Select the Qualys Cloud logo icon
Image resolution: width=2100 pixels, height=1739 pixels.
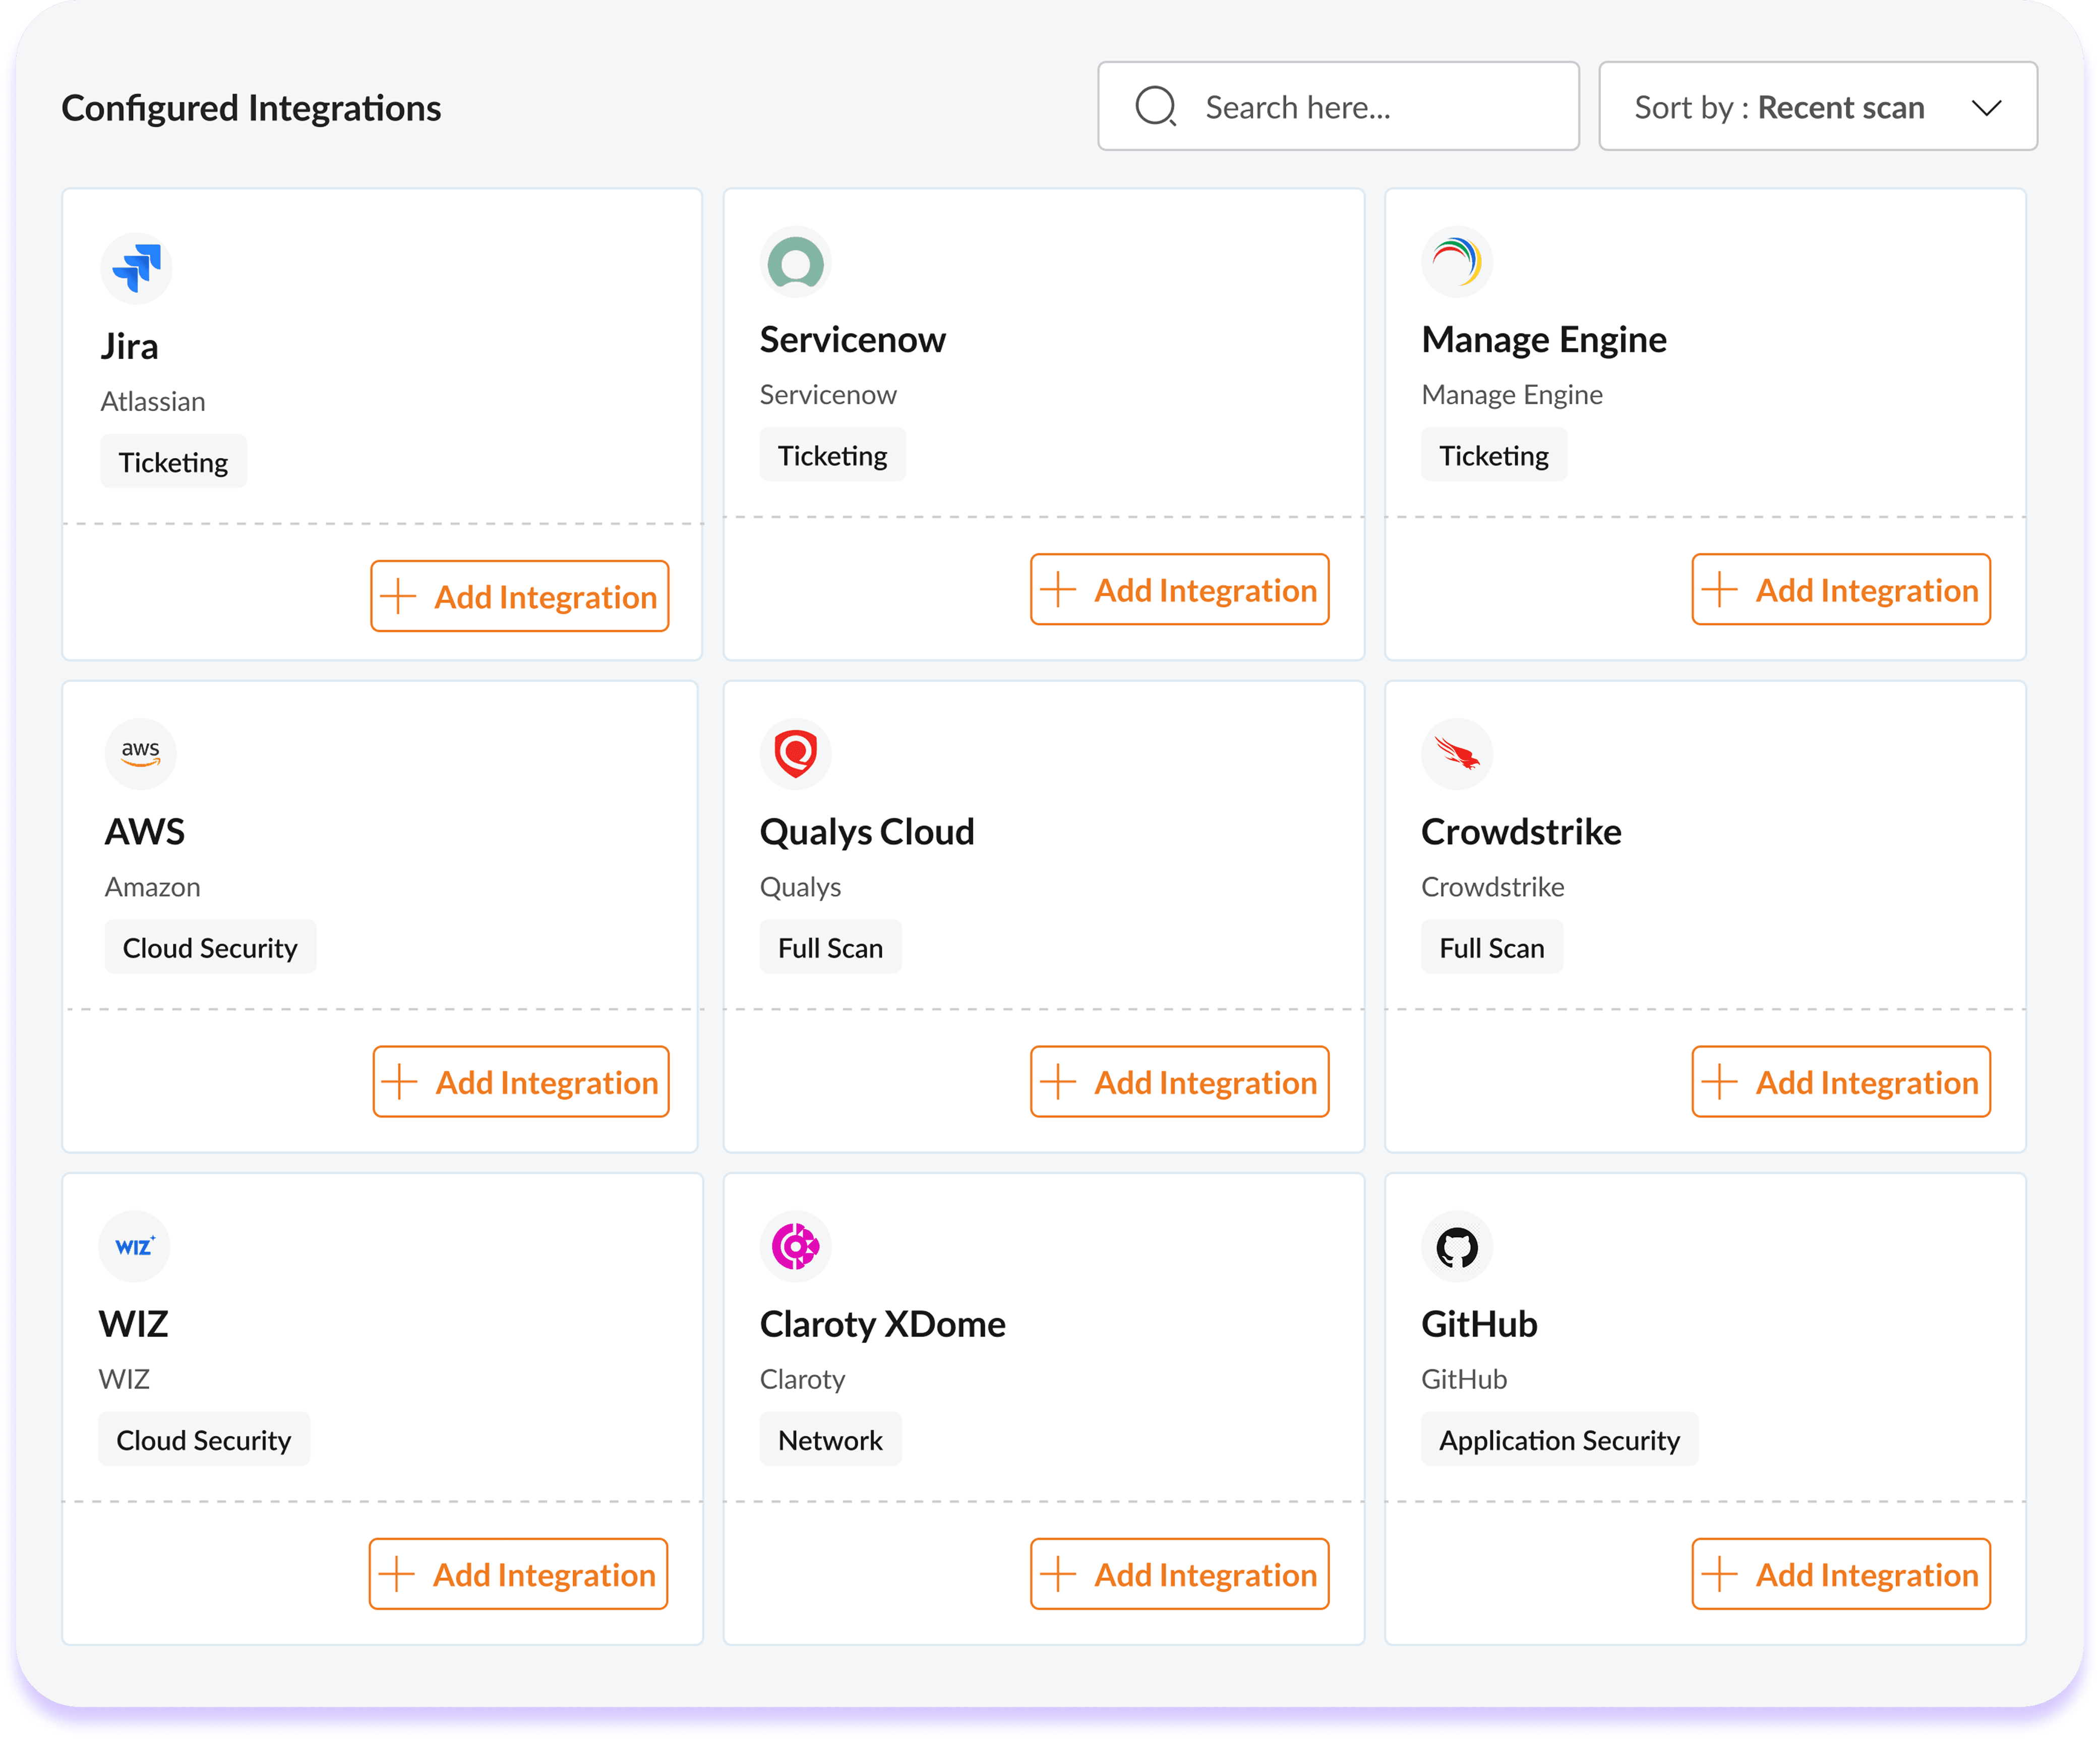coord(795,753)
